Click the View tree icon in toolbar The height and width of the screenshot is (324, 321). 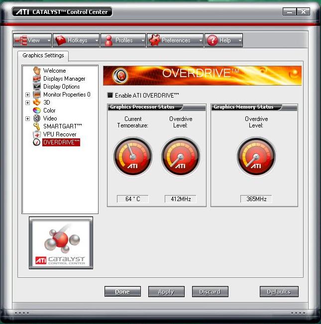(x=21, y=40)
